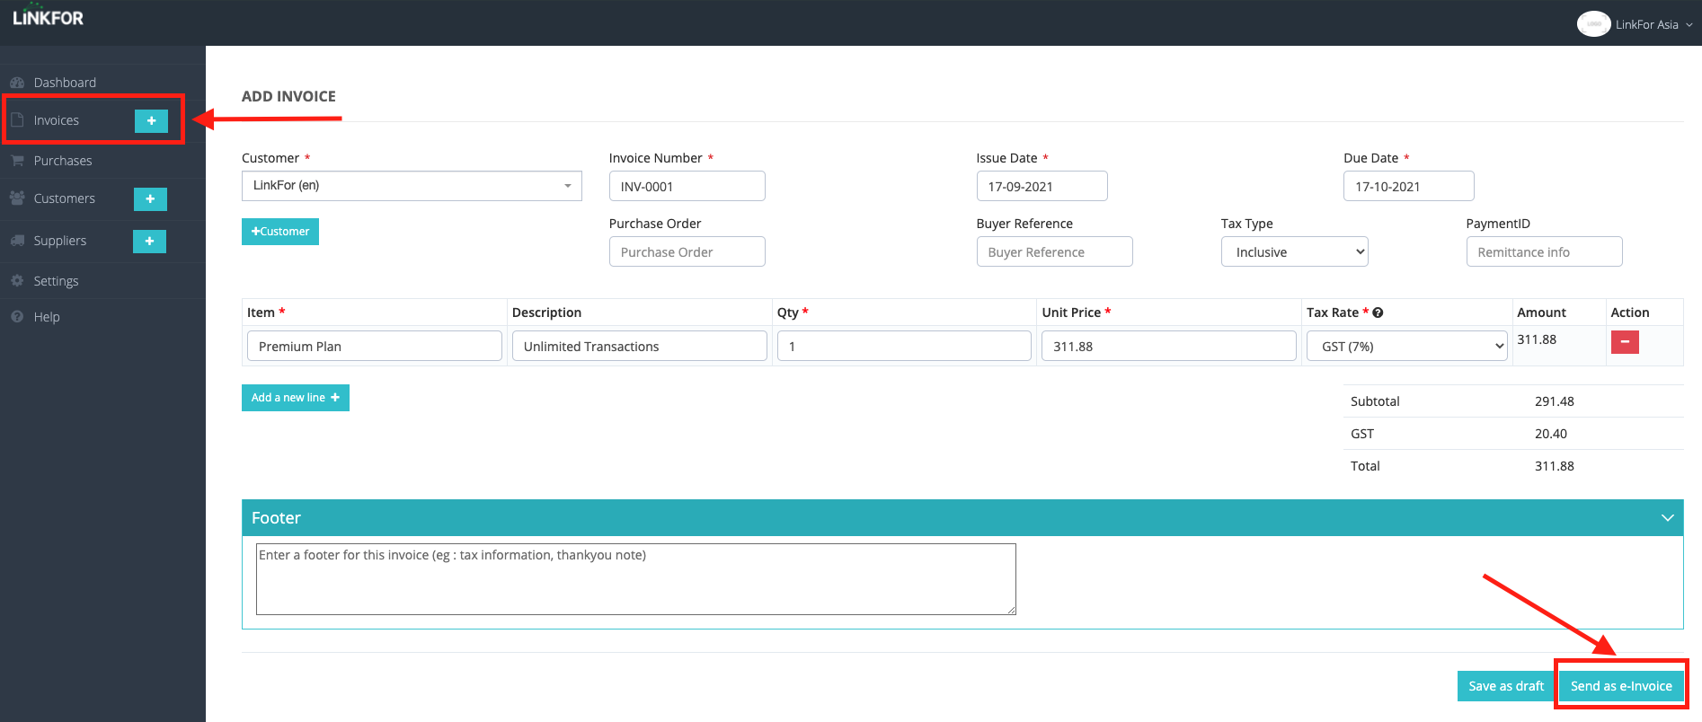The width and height of the screenshot is (1702, 722).
Task: Open Settings in sidebar
Action: (56, 281)
